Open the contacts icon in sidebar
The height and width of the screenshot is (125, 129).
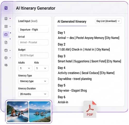(x=6, y=19)
